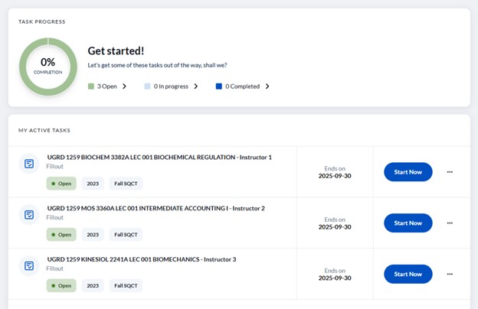The width and height of the screenshot is (478, 309).
Task: Open more options for Biomechanics task
Action: [x=450, y=274]
